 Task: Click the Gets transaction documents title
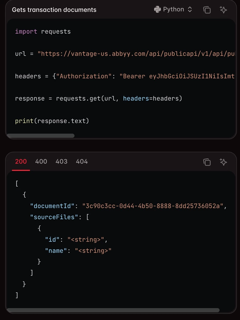pyautogui.click(x=54, y=10)
